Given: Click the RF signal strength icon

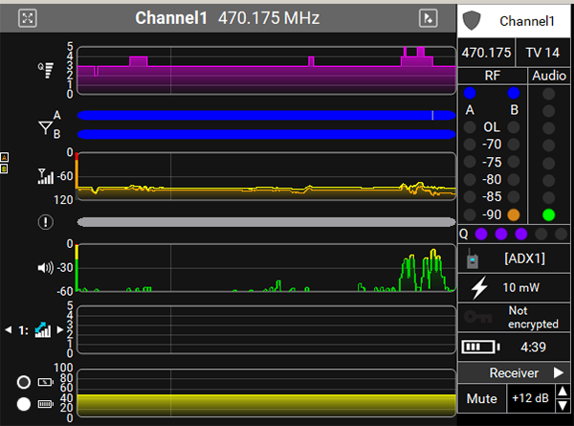Looking at the screenshot, I should 45,176.
